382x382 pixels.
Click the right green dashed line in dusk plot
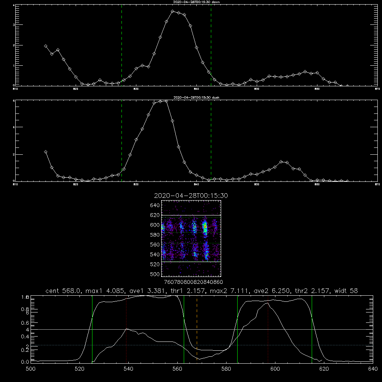coord(211,141)
